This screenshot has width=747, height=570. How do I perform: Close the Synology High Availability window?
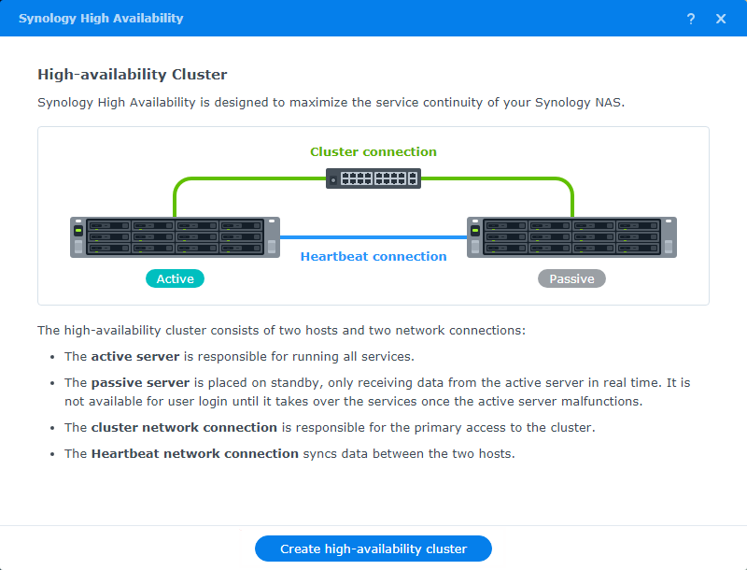(721, 19)
